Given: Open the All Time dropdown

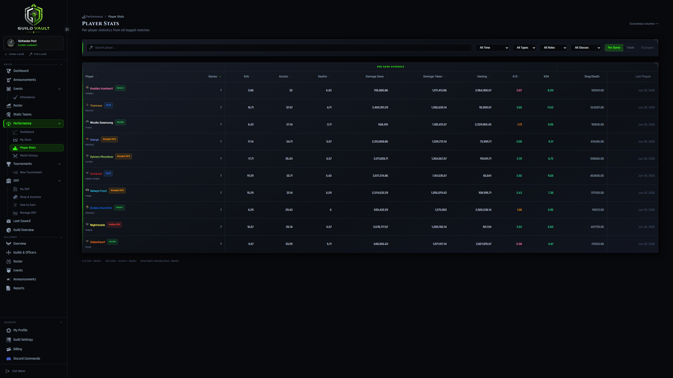Looking at the screenshot, I should [x=492, y=48].
